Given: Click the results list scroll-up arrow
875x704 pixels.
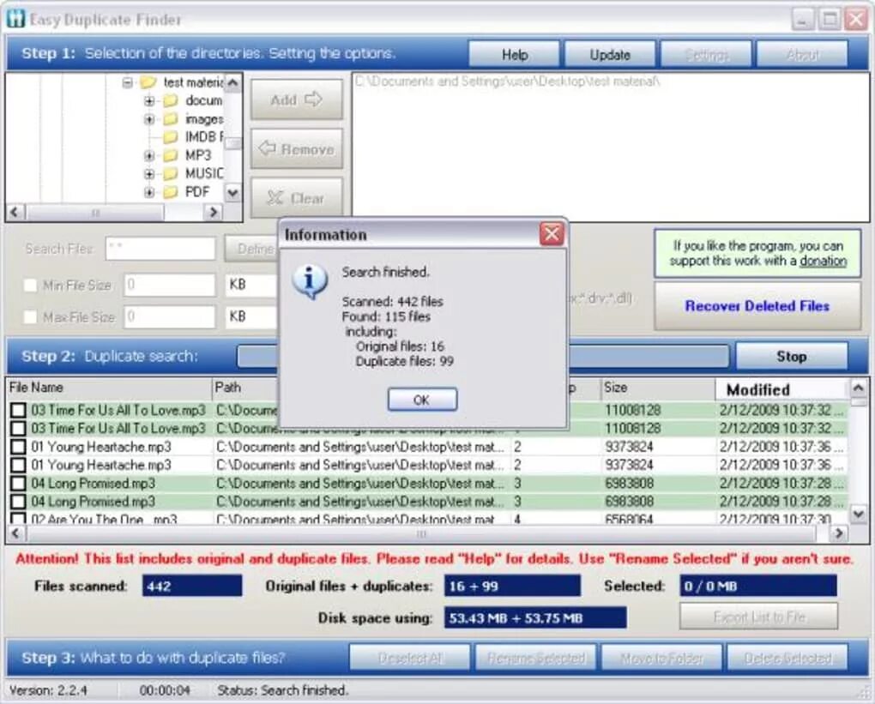Looking at the screenshot, I should (x=858, y=387).
